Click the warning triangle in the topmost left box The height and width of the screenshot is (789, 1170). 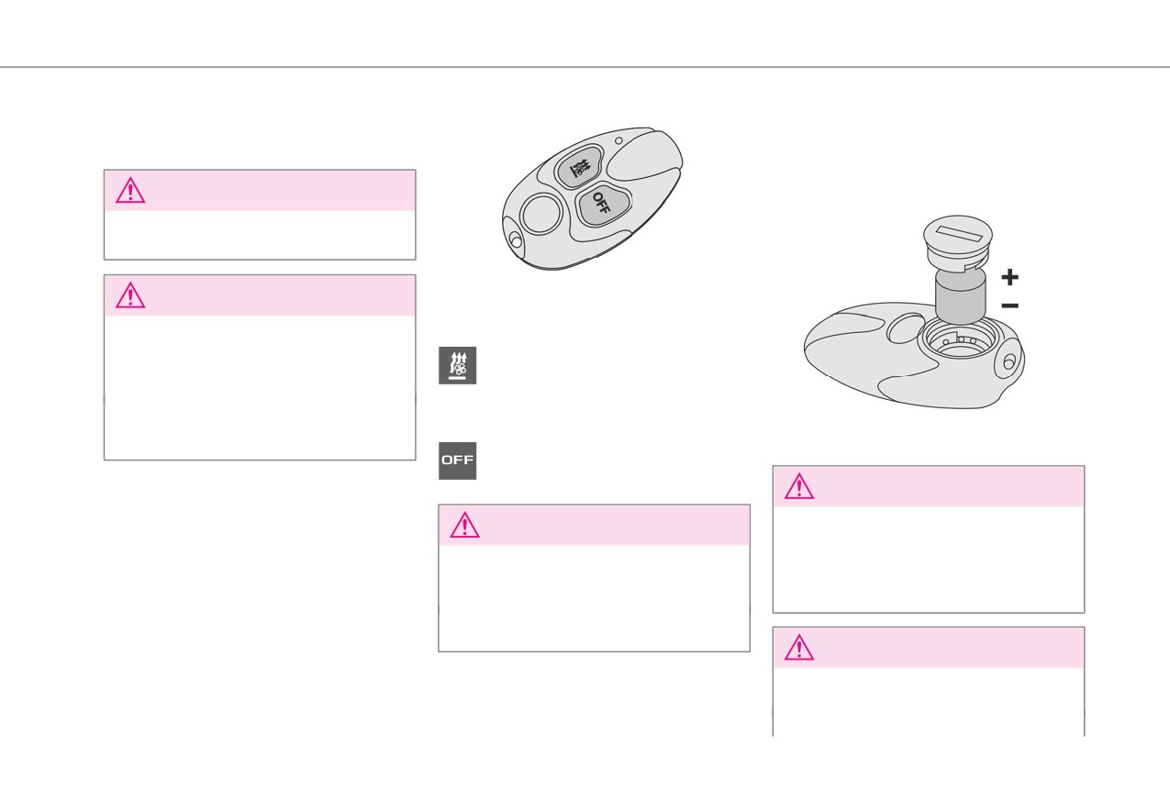click(130, 190)
